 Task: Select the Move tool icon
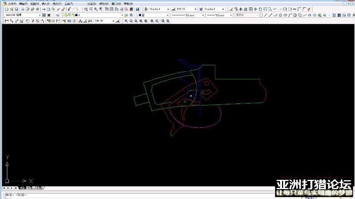(255, 9)
